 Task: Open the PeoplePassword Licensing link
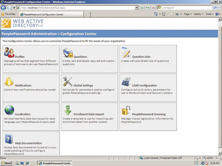[x=149, y=114]
